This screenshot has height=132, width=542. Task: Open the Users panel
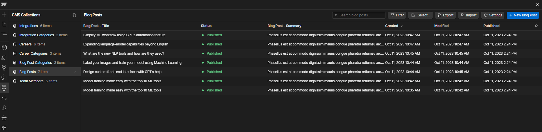coord(4,108)
